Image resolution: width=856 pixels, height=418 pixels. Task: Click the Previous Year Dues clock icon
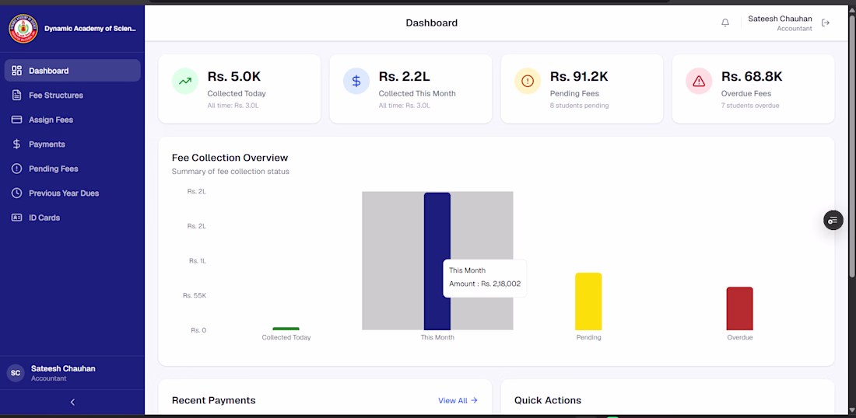(x=16, y=193)
